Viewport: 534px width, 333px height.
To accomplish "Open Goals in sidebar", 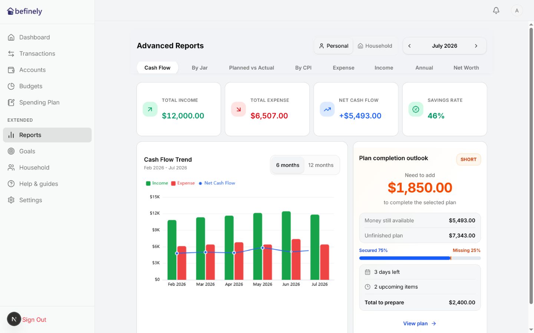I will coord(47,151).
